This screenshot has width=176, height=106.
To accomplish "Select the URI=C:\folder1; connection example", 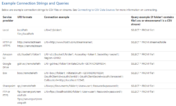I will pyautogui.click(x=53, y=30).
